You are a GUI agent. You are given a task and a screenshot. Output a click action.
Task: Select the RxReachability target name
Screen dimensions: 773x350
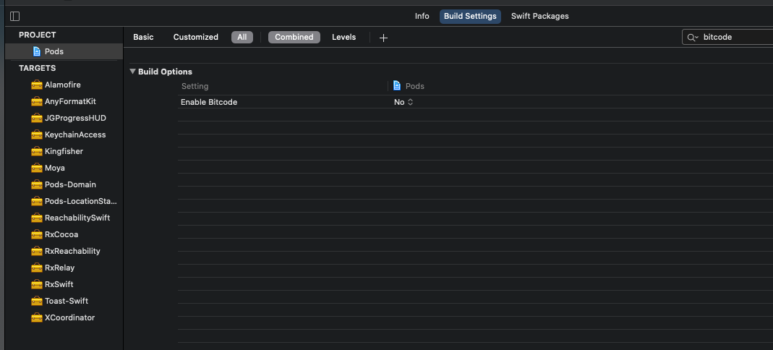(72, 252)
